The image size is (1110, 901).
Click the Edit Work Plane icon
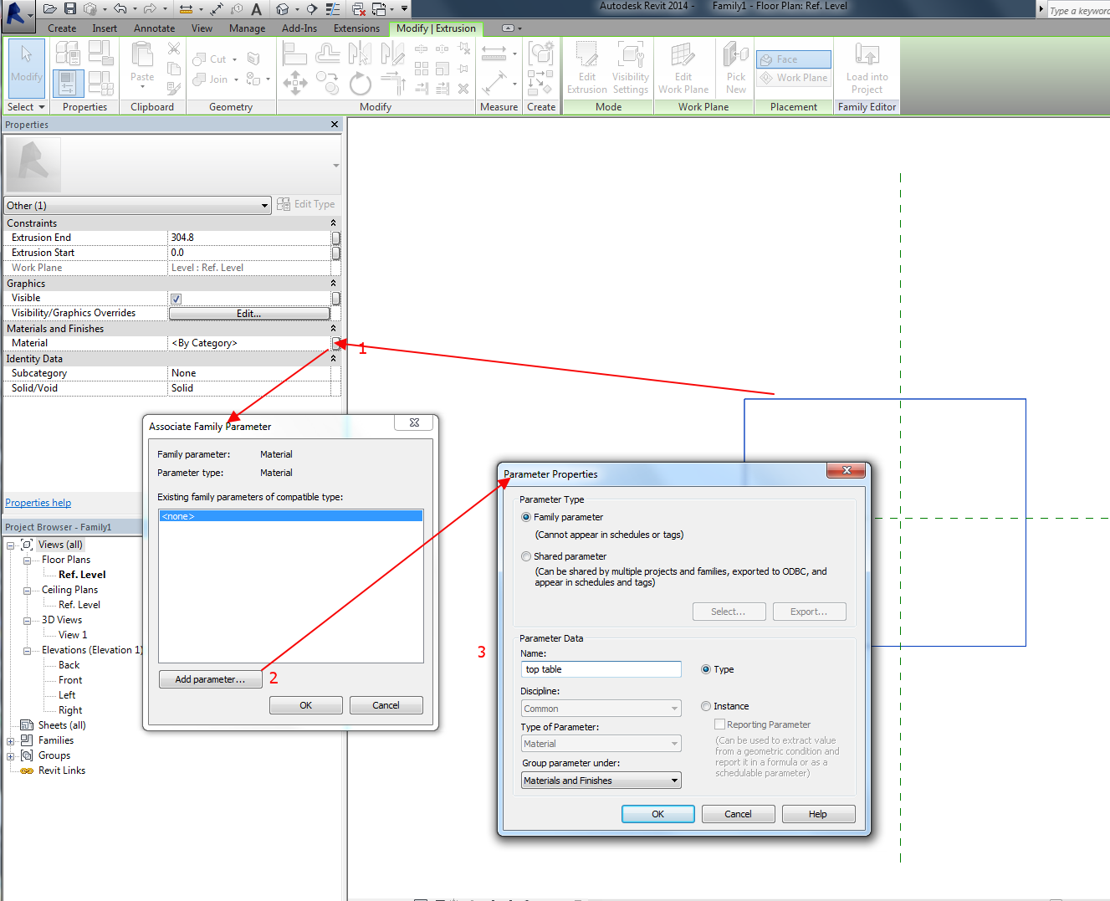click(x=683, y=68)
